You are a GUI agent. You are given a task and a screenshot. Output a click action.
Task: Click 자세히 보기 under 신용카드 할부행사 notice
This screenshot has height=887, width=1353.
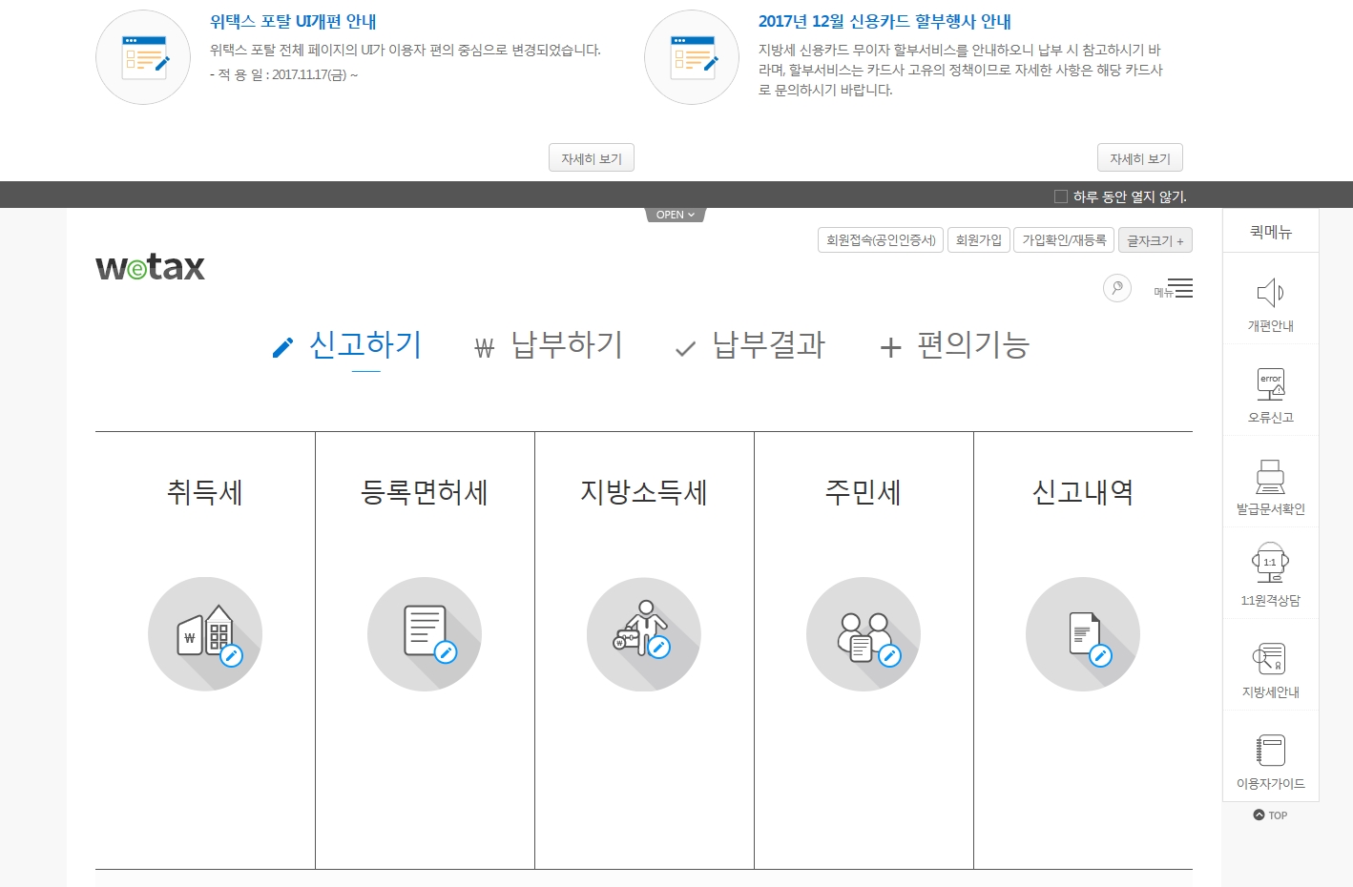(1139, 158)
